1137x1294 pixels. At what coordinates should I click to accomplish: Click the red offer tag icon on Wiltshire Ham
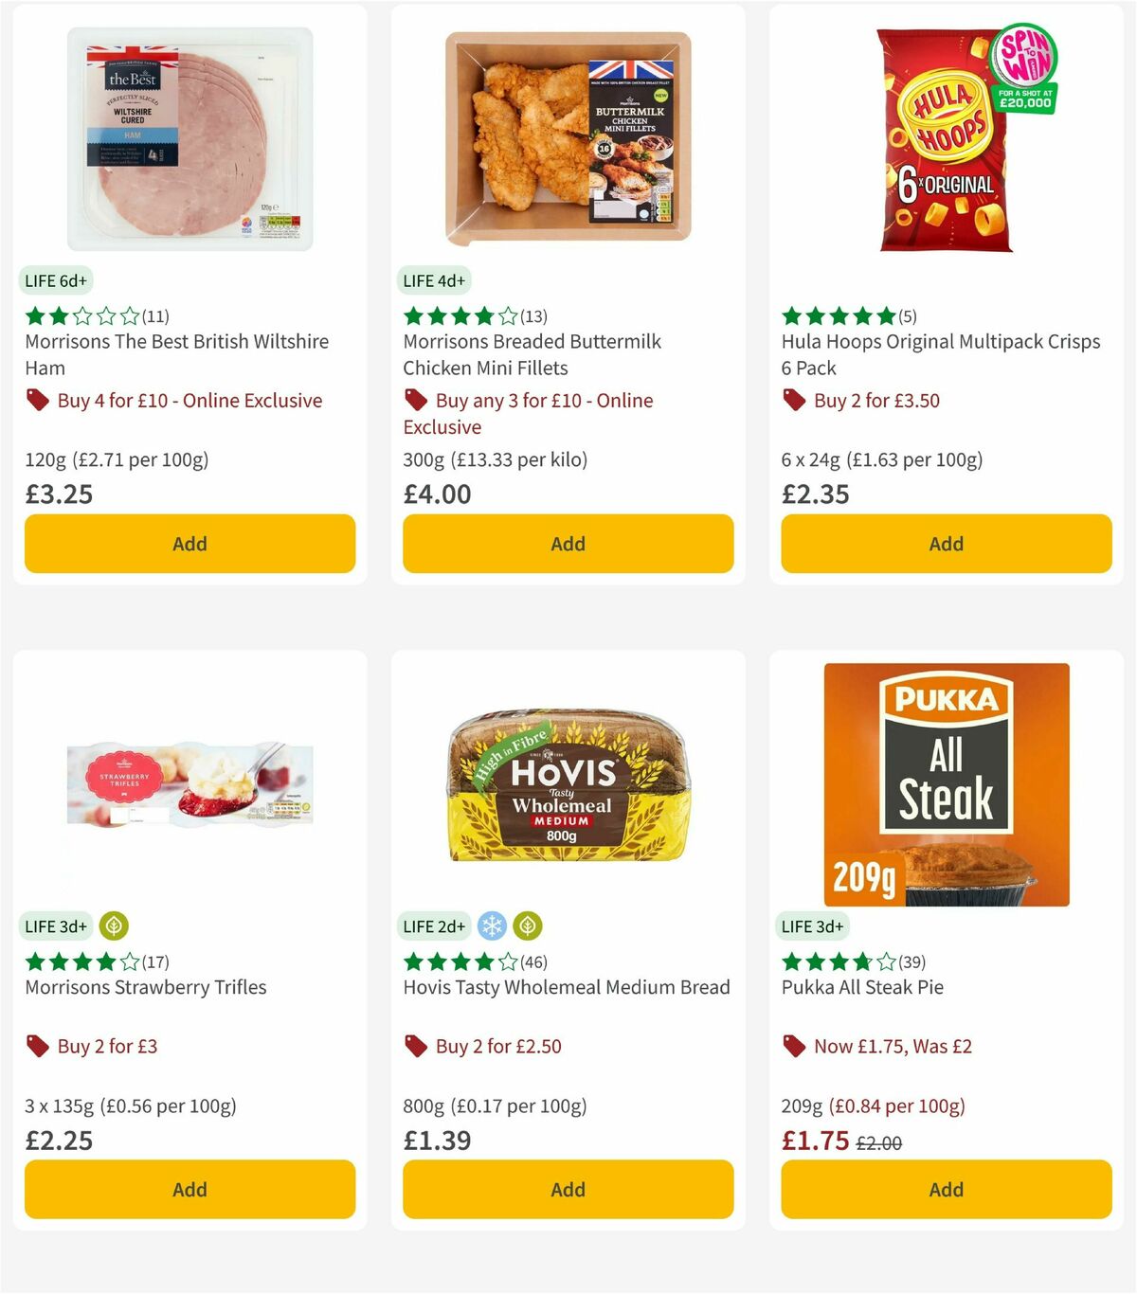point(37,401)
